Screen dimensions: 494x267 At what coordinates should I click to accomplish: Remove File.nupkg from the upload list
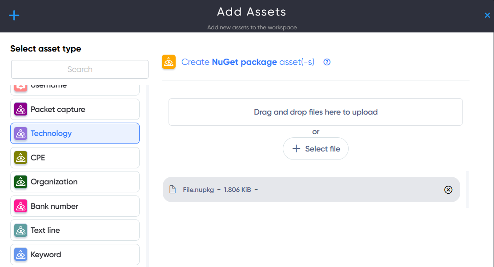[x=448, y=190]
